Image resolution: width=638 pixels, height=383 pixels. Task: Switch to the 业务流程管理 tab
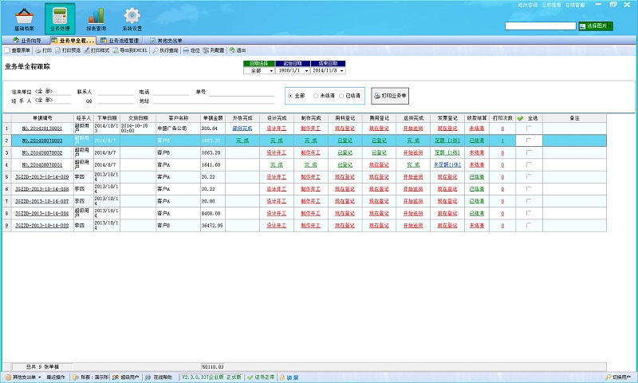(x=123, y=39)
